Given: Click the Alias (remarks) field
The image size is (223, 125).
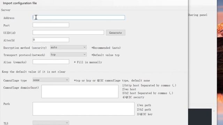Looking at the screenshot, I should pyautogui.click(x=51, y=62).
